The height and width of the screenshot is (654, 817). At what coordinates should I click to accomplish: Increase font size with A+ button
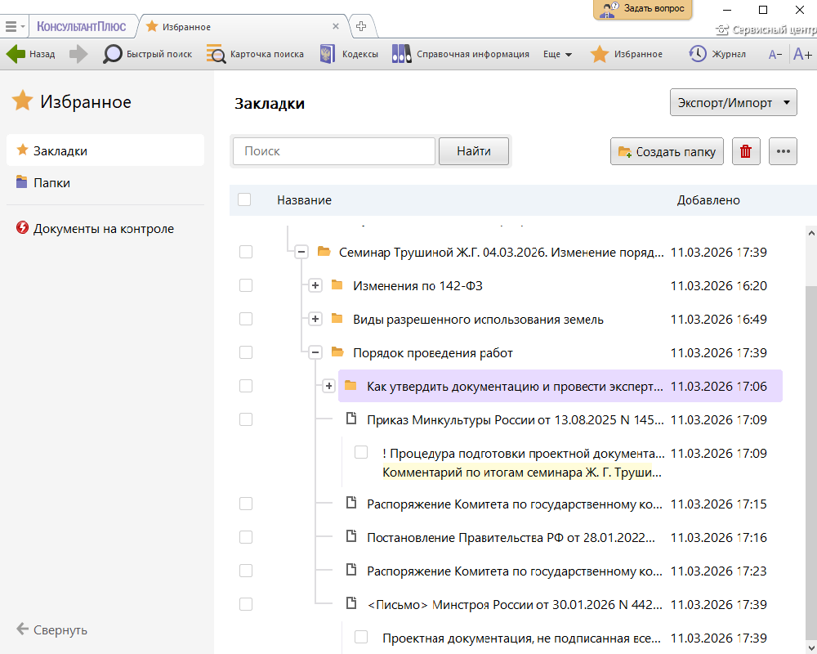coord(802,54)
